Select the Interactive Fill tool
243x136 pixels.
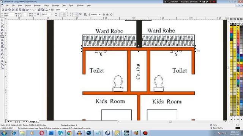pyautogui.click(x=2, y=68)
